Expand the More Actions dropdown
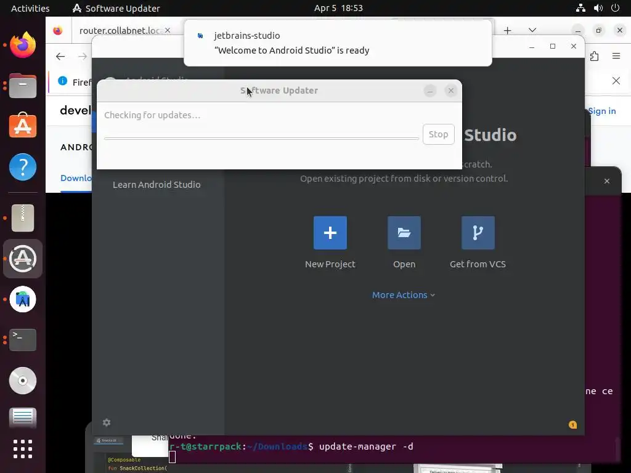The height and width of the screenshot is (473, 631). [403, 295]
